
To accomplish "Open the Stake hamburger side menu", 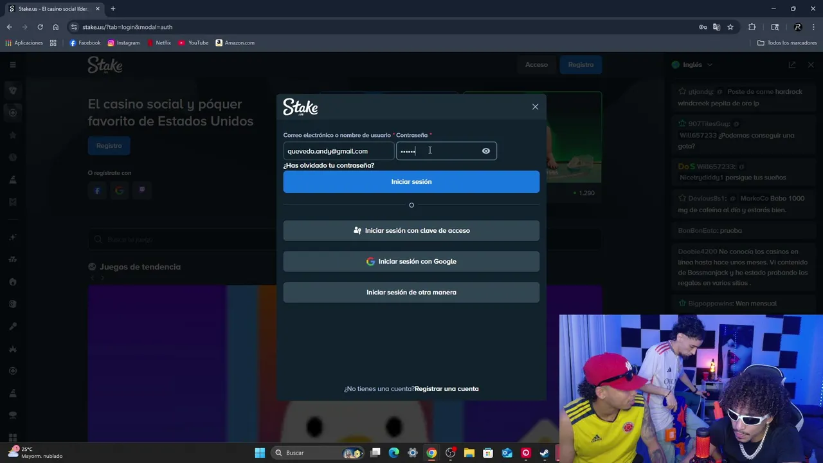I will click(x=12, y=64).
